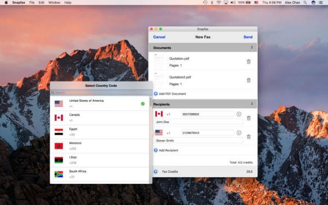Click the plus icon next to Fax Credits
The height and width of the screenshot is (205, 328).
coord(156,172)
